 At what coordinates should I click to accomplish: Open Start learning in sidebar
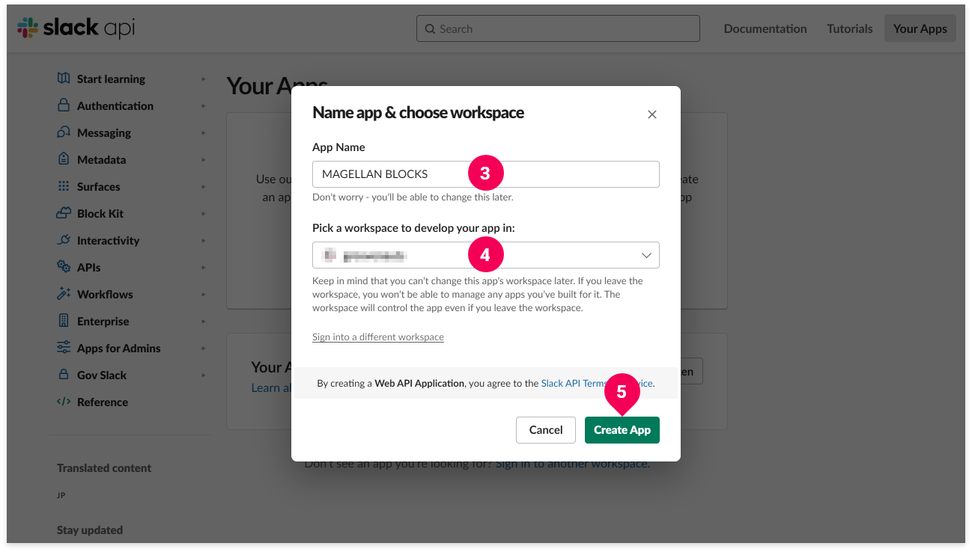(111, 79)
